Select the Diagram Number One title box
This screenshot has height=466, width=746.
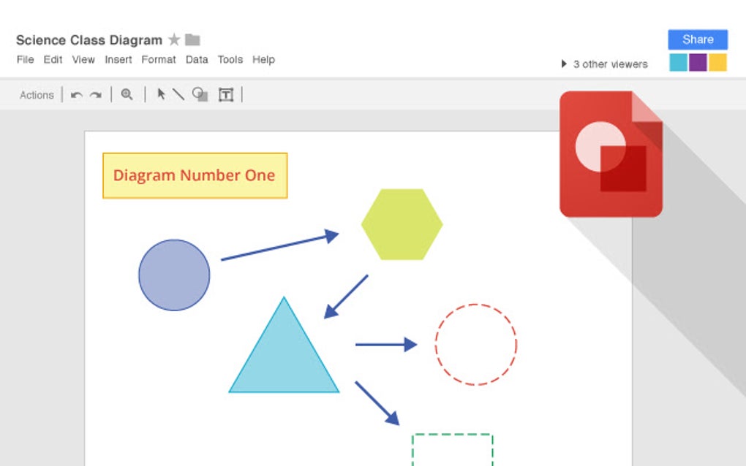194,175
